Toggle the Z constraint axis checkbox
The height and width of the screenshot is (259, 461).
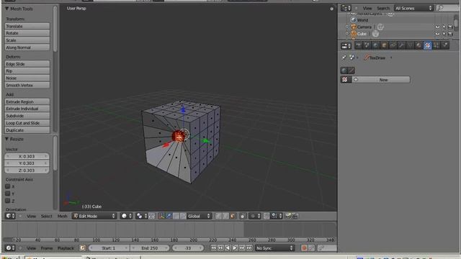8,201
